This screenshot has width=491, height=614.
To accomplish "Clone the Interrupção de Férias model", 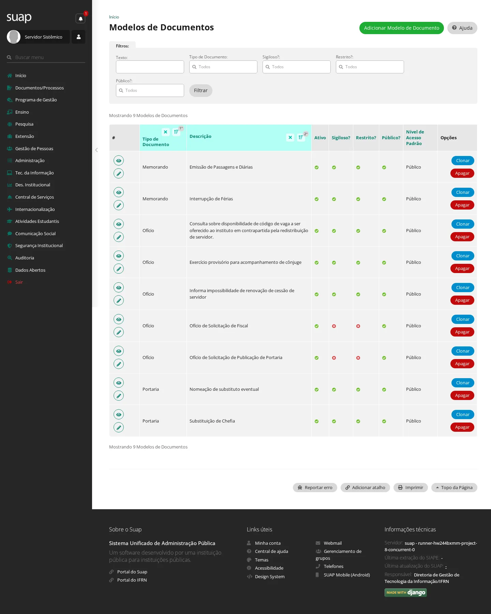I will 463,192.
